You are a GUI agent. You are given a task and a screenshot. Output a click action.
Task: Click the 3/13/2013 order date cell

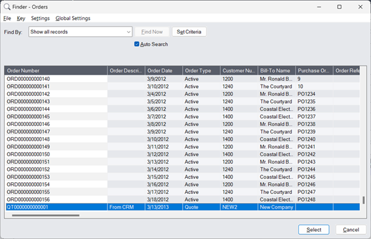[x=164, y=207]
